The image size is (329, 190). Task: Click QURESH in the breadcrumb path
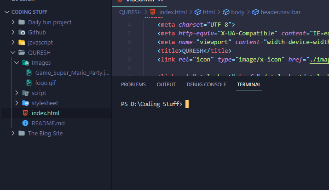pyautogui.click(x=130, y=12)
